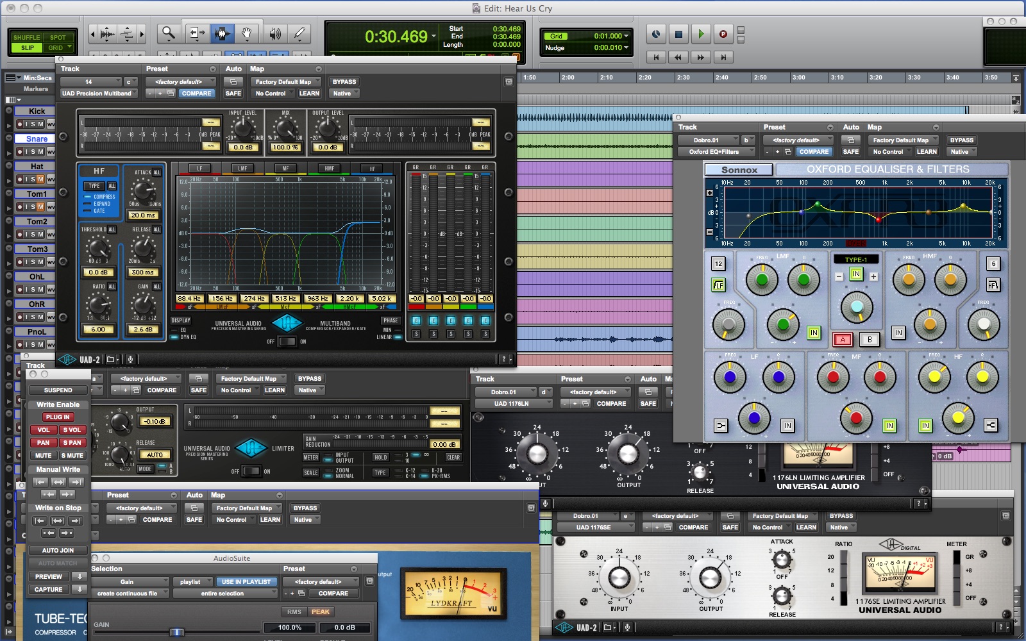Click the red Record transport button

[x=723, y=34]
